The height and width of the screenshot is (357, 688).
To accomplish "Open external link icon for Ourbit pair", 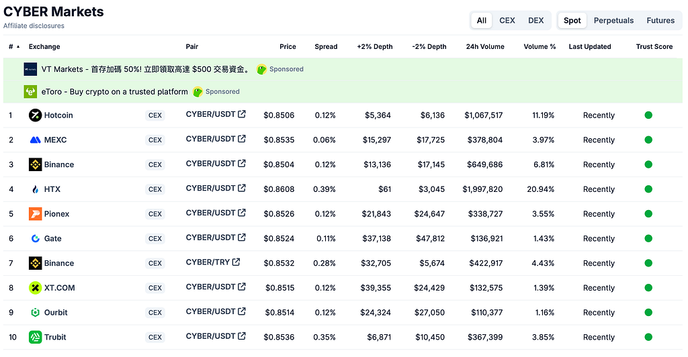I will [x=242, y=311].
